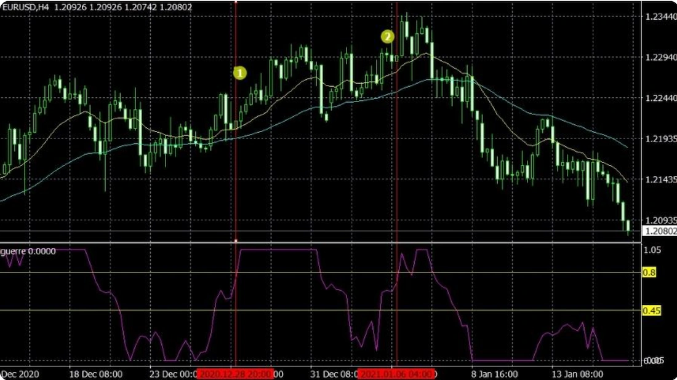
Task: Select the yellow circle marker labeled 2
Action: (387, 36)
